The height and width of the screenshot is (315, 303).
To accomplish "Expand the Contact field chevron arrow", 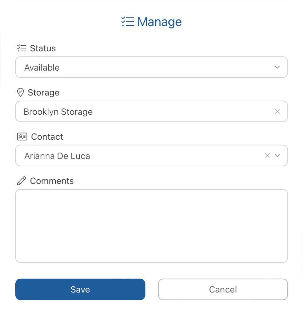I will (x=277, y=156).
